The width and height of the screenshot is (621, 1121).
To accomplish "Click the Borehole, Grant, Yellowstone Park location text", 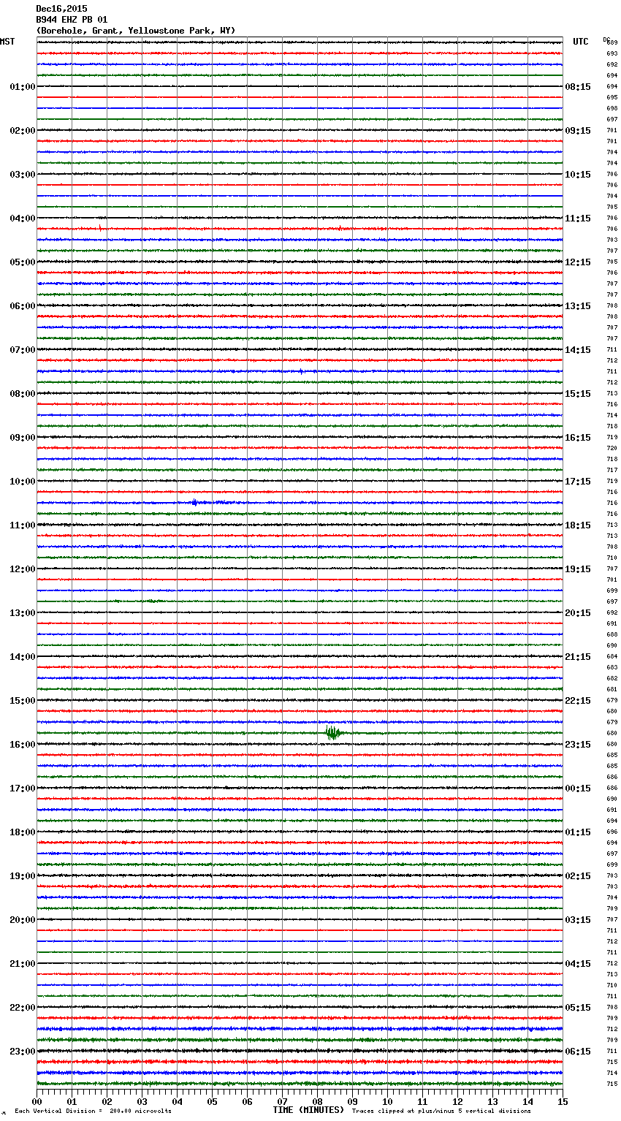I will pyautogui.click(x=136, y=31).
